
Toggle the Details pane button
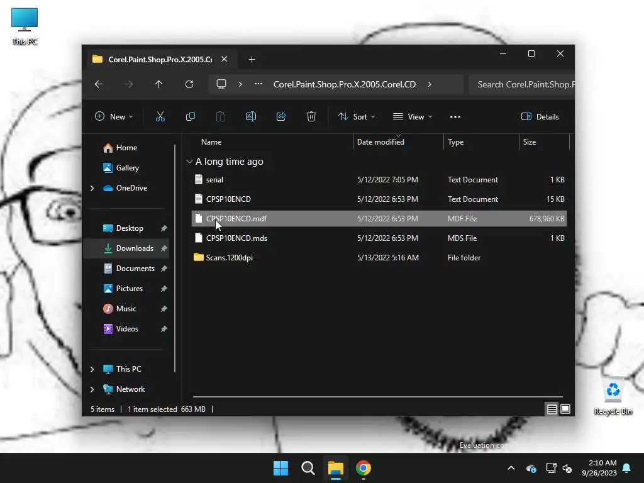540,116
